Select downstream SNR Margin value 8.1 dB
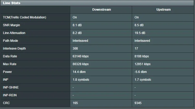 coord(77,25)
